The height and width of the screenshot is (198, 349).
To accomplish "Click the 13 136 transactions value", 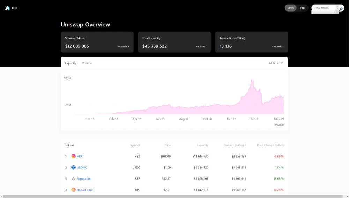I will click(x=225, y=46).
